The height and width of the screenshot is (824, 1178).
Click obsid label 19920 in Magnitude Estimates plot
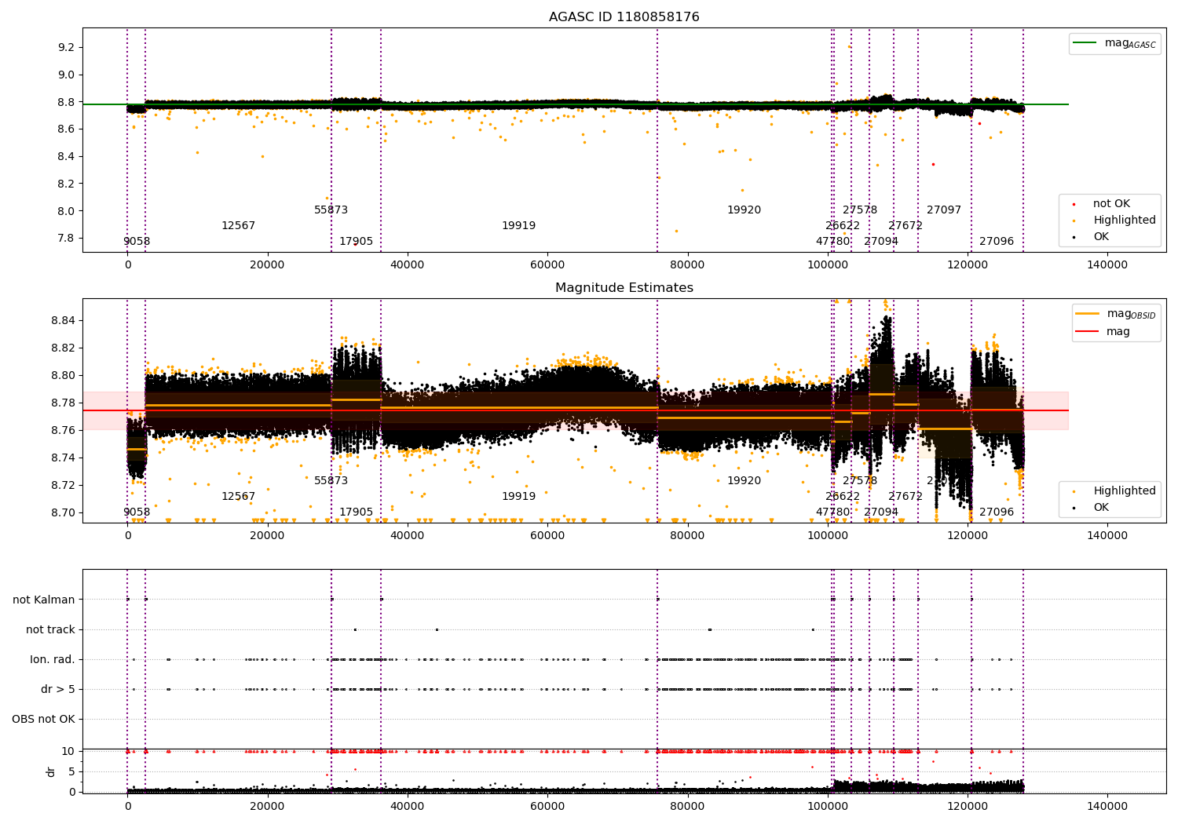coord(744,481)
